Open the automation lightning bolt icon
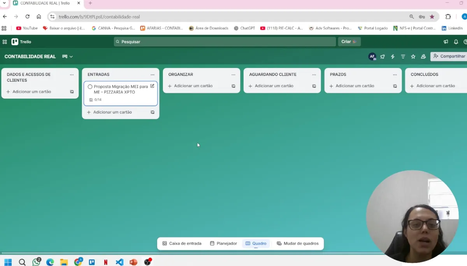This screenshot has height=266, width=467. (393, 56)
